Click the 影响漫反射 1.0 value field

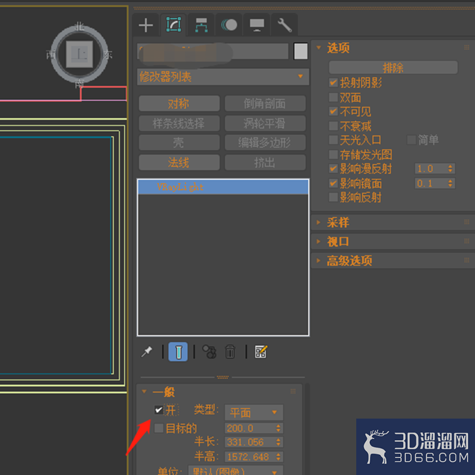point(430,169)
